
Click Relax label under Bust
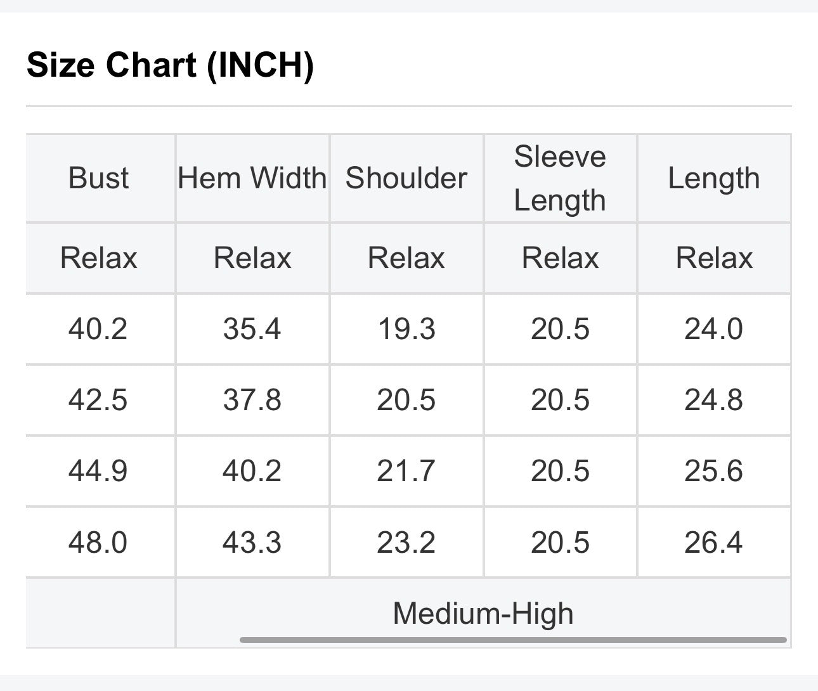tap(98, 258)
